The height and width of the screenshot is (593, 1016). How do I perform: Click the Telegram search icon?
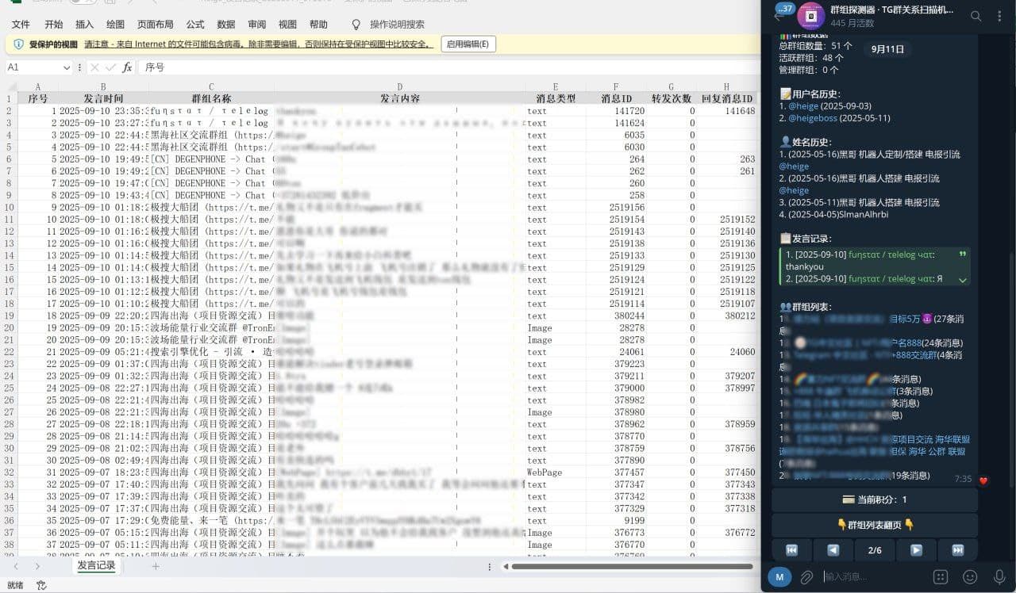976,16
